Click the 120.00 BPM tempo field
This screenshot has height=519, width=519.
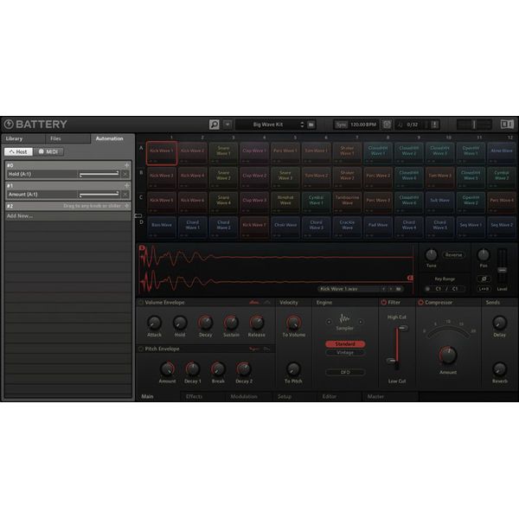click(x=363, y=125)
